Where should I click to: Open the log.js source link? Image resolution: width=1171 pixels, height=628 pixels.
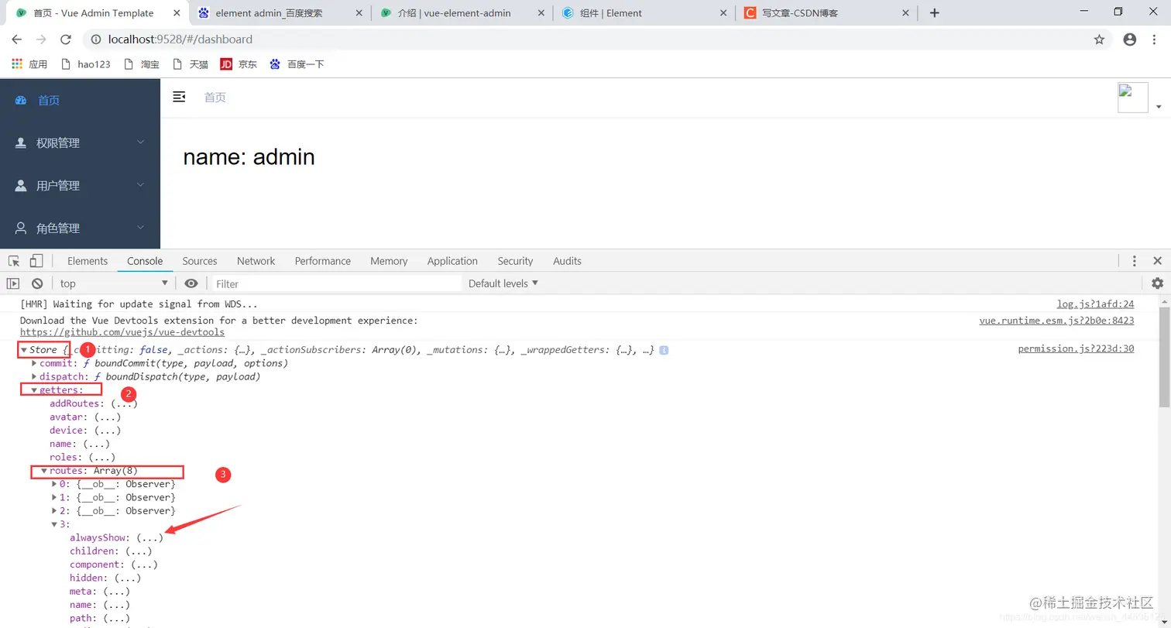(x=1095, y=304)
